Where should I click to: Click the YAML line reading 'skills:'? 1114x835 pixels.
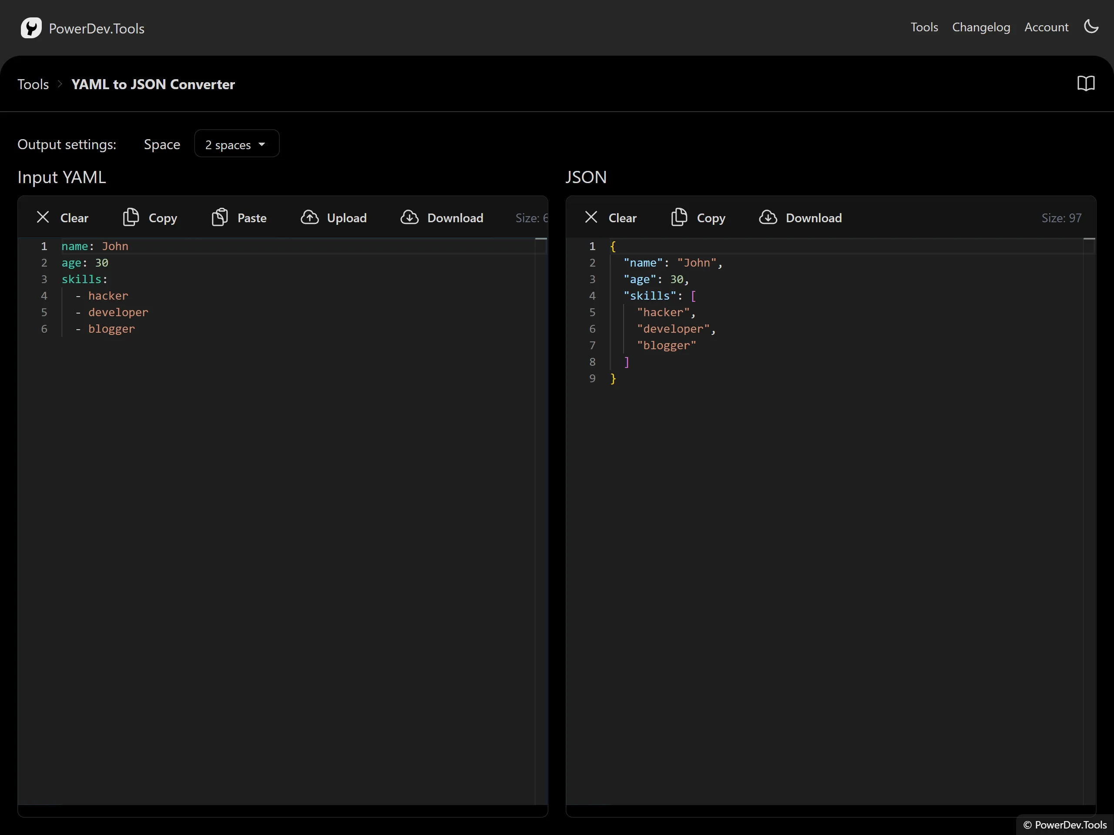[84, 279]
